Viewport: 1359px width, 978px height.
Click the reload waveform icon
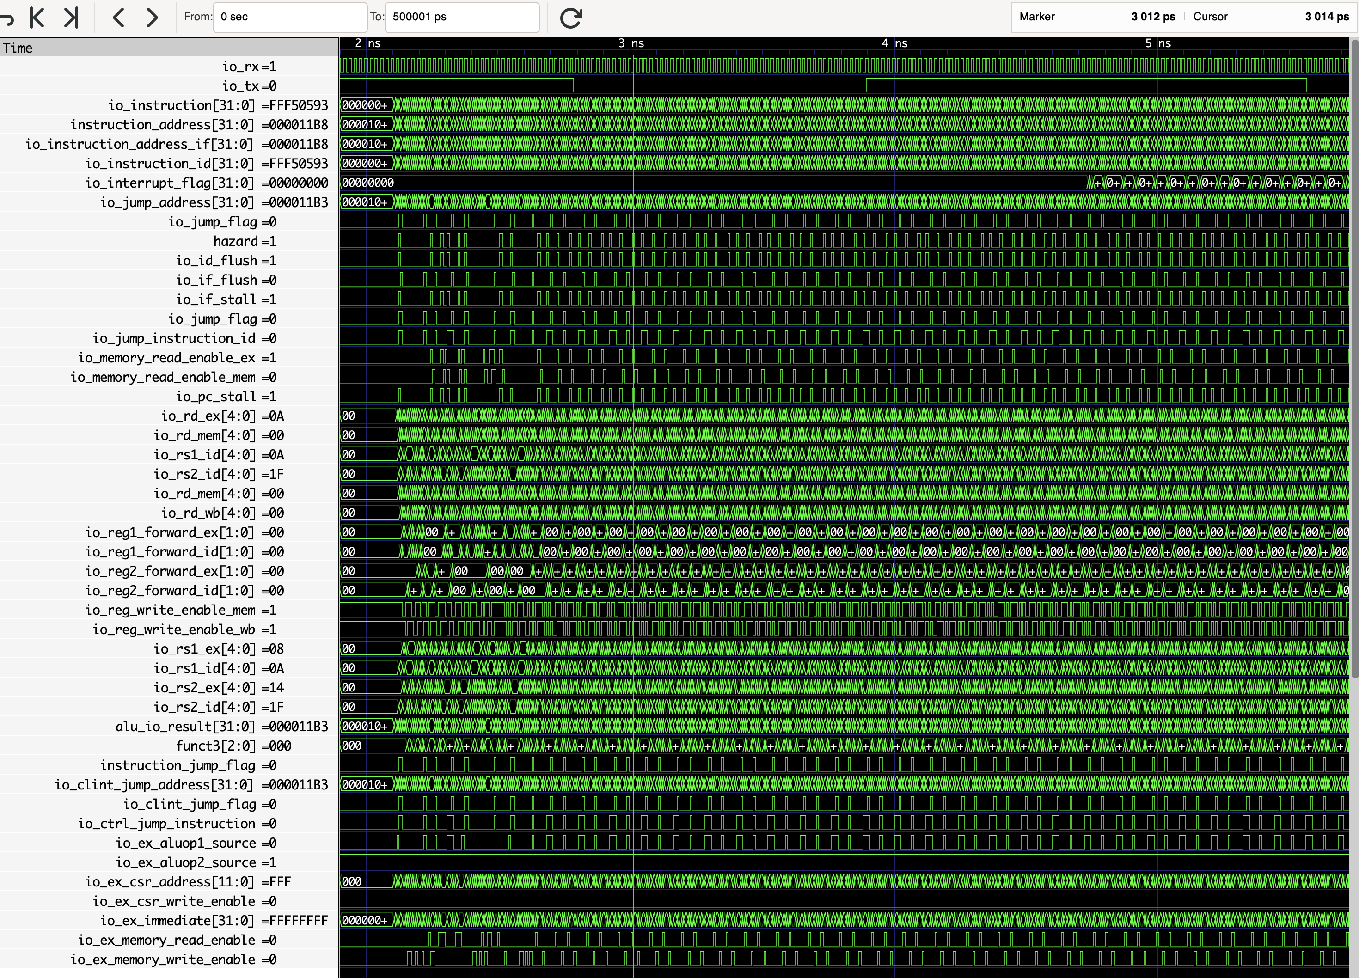pyautogui.click(x=571, y=18)
